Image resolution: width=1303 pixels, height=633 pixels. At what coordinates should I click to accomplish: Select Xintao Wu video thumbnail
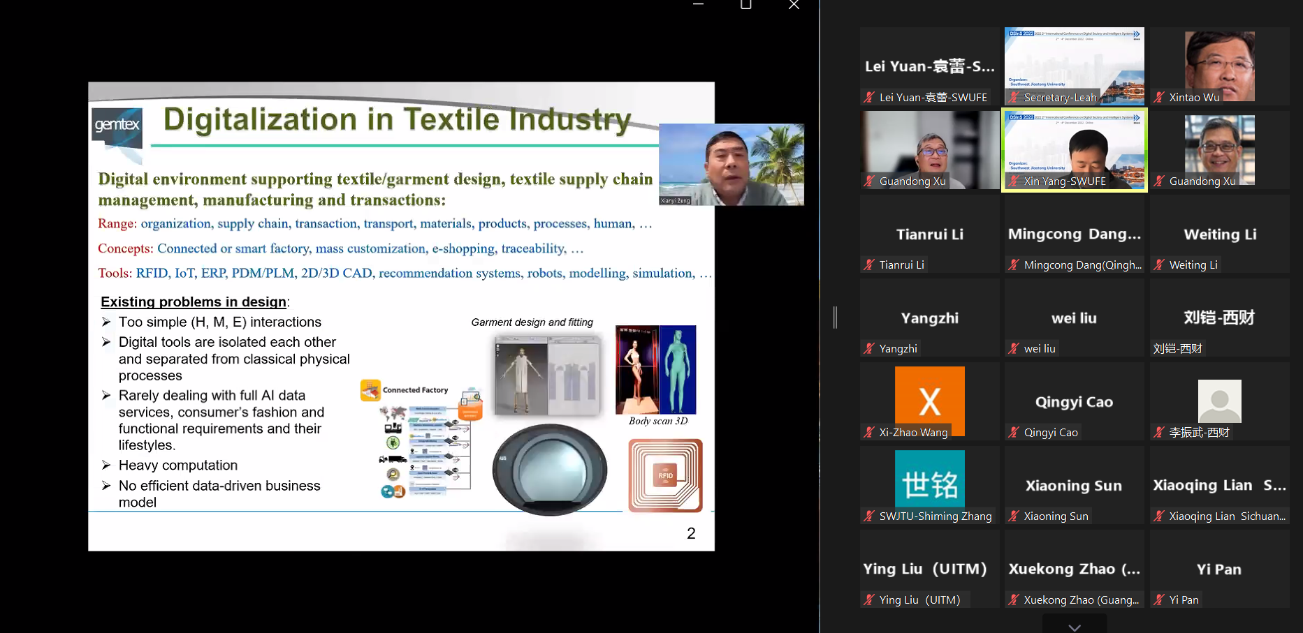(x=1220, y=66)
